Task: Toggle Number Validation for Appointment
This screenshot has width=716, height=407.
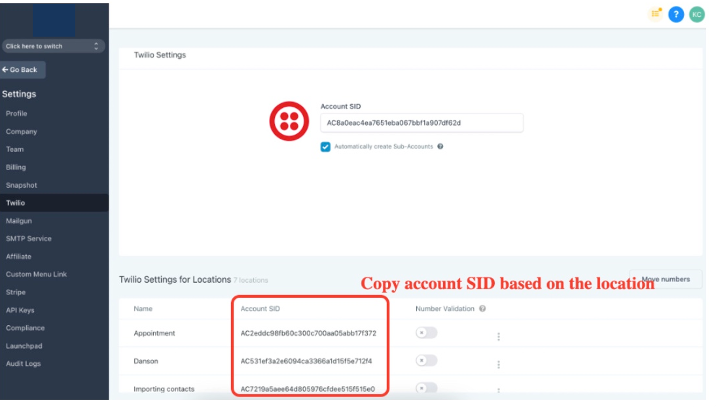Action: point(427,332)
